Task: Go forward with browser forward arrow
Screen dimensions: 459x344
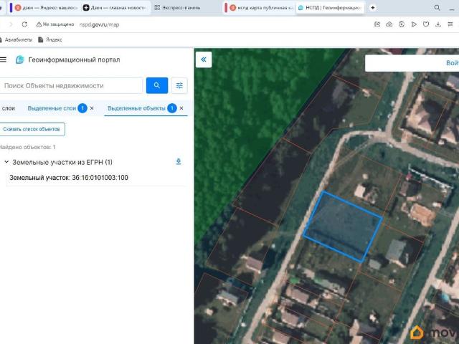Action: [x=11, y=24]
